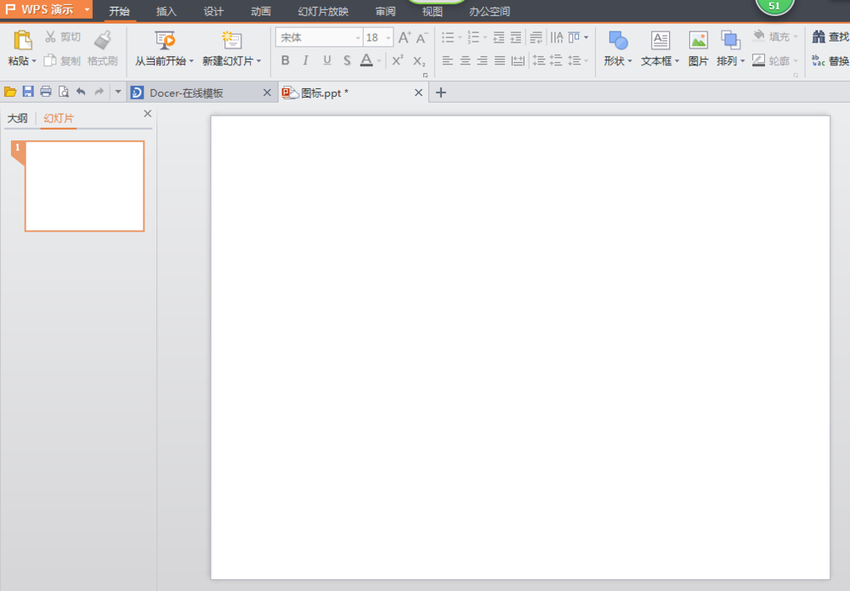
Task: Click the bullet list icon
Action: click(x=448, y=37)
